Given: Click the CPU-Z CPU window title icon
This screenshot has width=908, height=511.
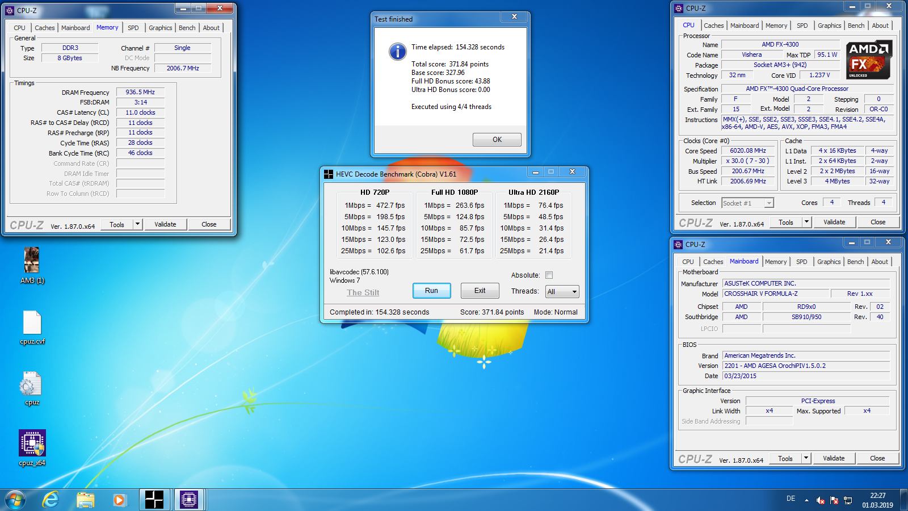Looking at the screenshot, I should [679, 9].
